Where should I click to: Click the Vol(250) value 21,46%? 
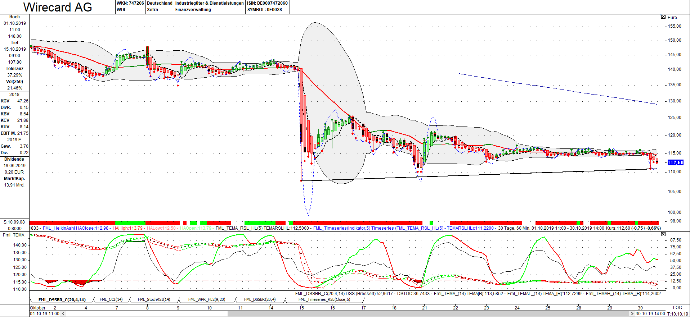coord(15,88)
